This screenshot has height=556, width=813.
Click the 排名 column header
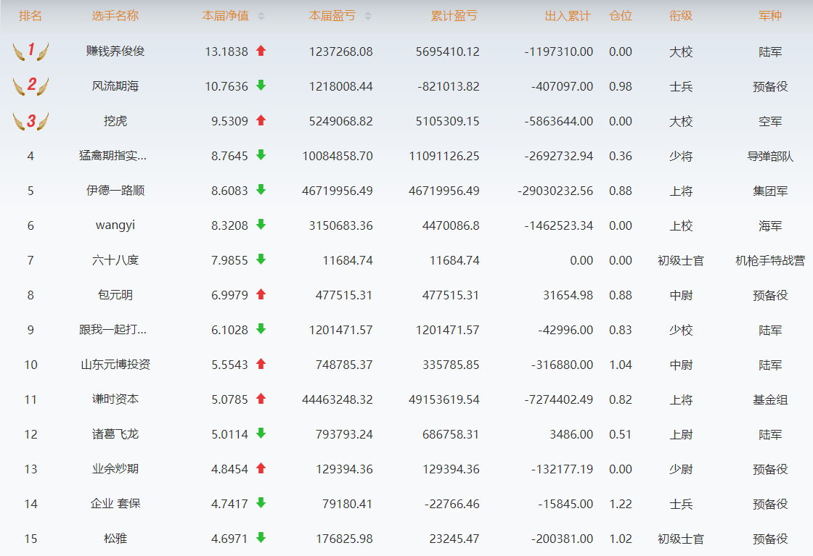(30, 16)
